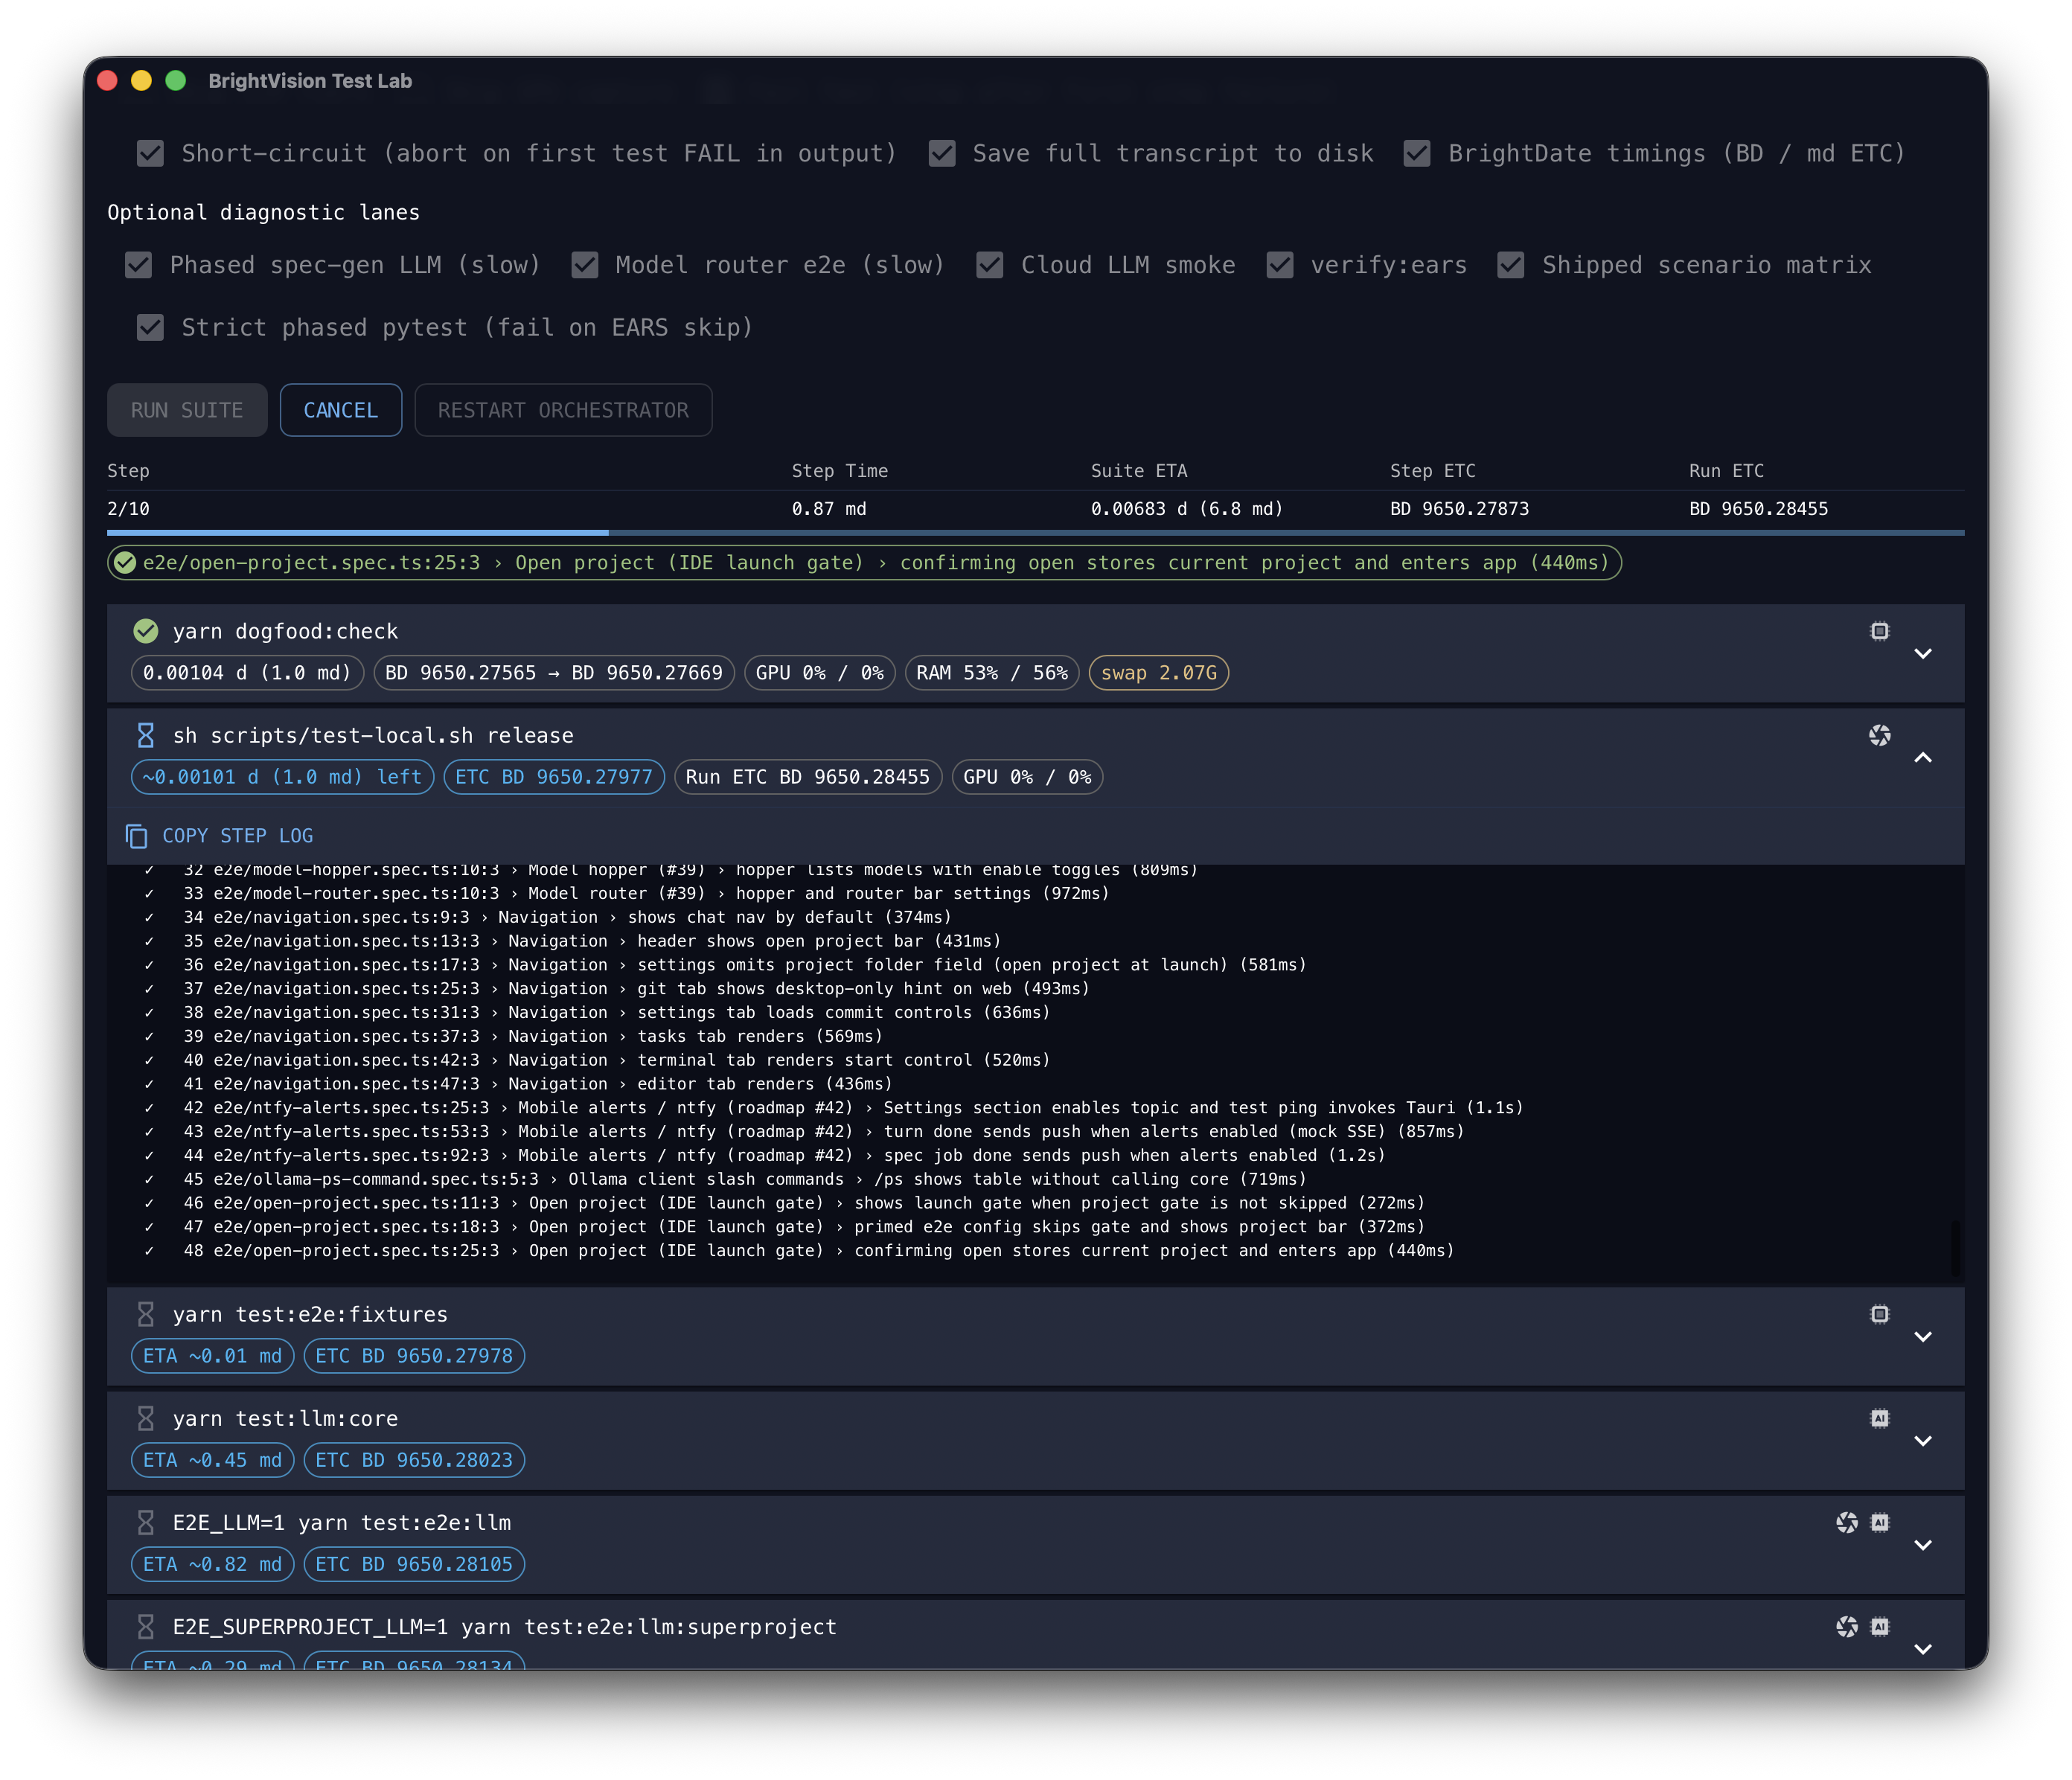Click hourglass icon beside E2E_SUPERPROJECT_LLM=1 step
Viewport: 2072px width, 1780px height.
pyautogui.click(x=146, y=1626)
